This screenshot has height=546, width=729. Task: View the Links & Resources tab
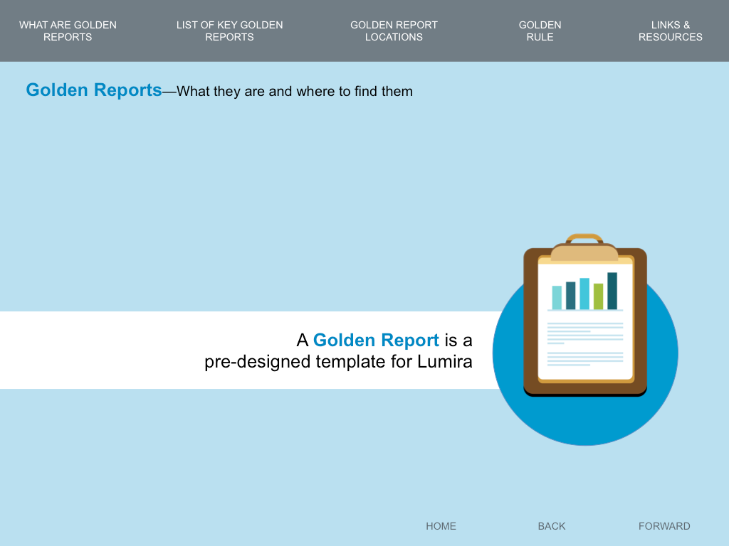[670, 31]
